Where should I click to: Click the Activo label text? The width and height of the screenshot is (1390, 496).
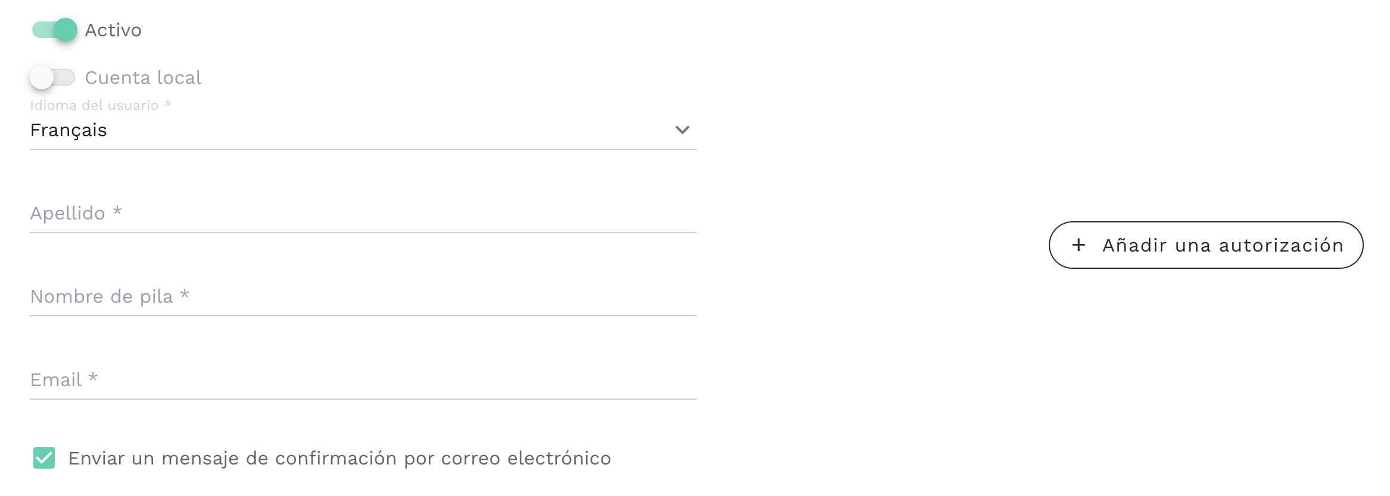coord(113,30)
